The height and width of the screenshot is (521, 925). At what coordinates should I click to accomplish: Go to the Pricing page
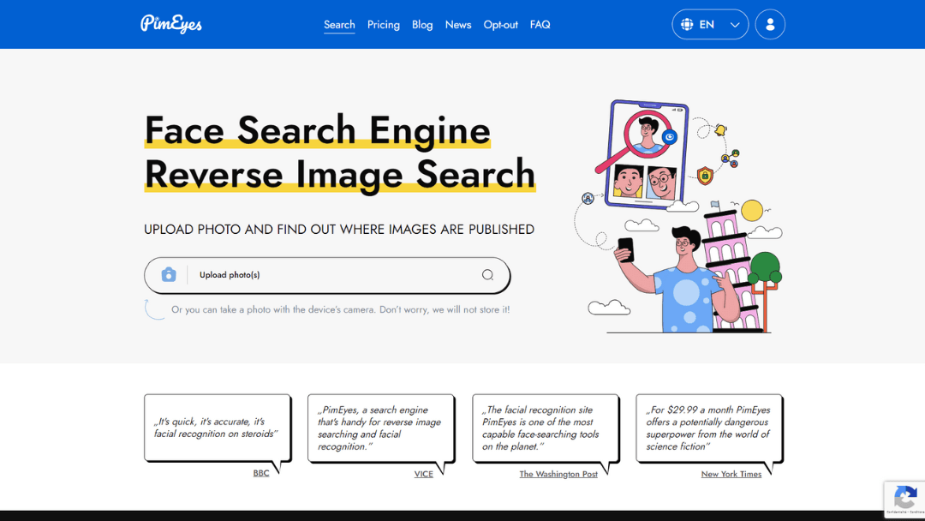(384, 25)
